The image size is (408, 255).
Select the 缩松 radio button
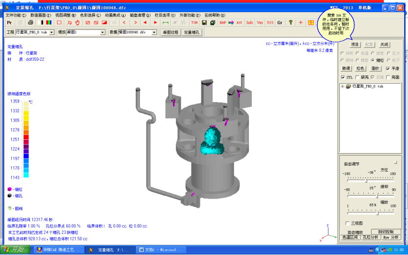[374, 60]
